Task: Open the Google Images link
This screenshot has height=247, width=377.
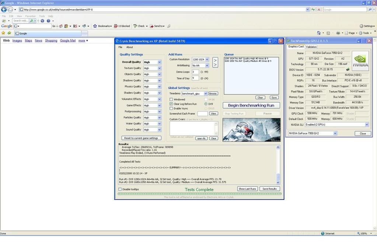Action: [17, 41]
